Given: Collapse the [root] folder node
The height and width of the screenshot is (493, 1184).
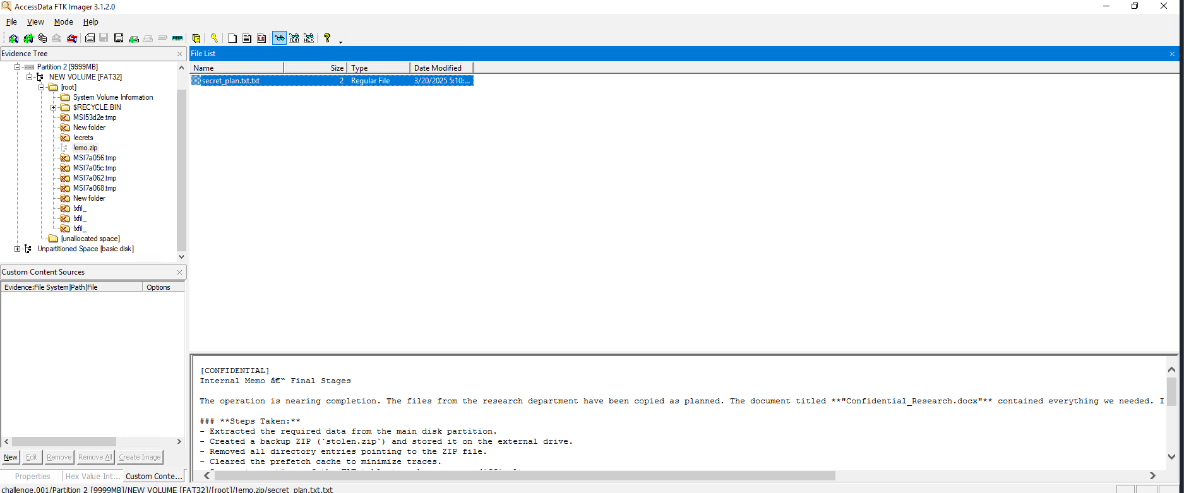Looking at the screenshot, I should tap(42, 87).
